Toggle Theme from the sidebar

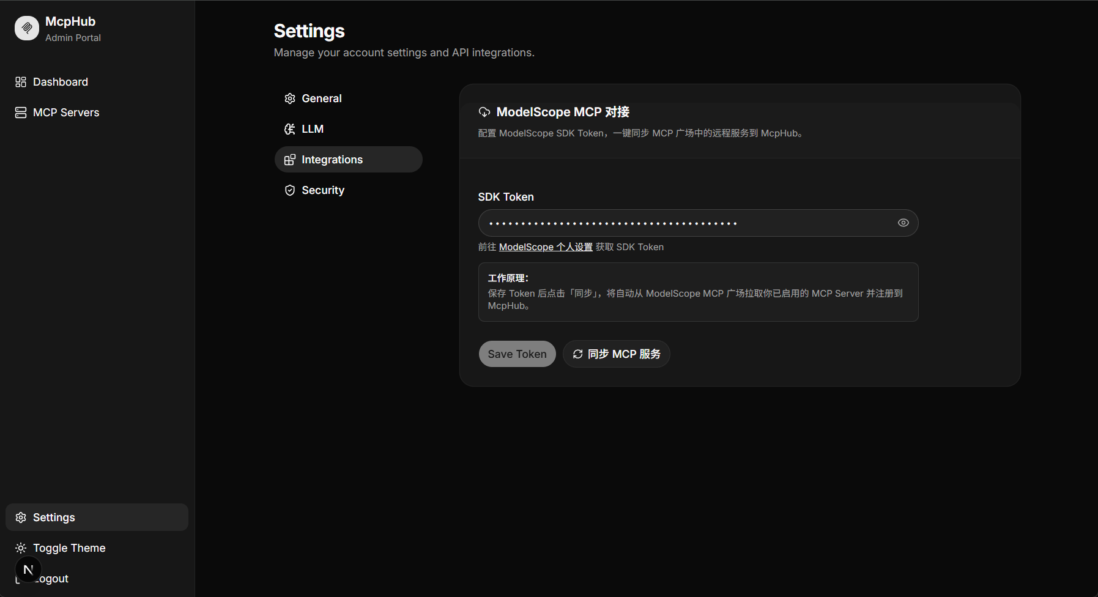coord(69,547)
